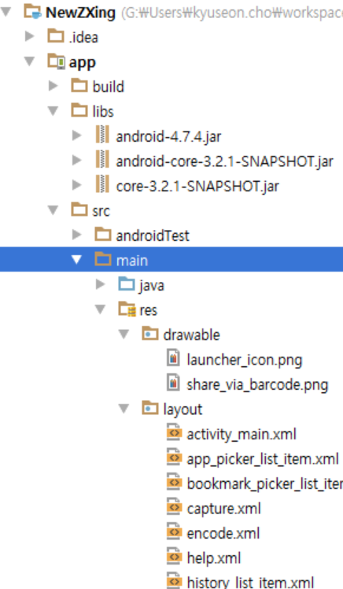Collapse the layout folder arrow
The height and width of the screenshot is (589, 343).
click(x=124, y=409)
